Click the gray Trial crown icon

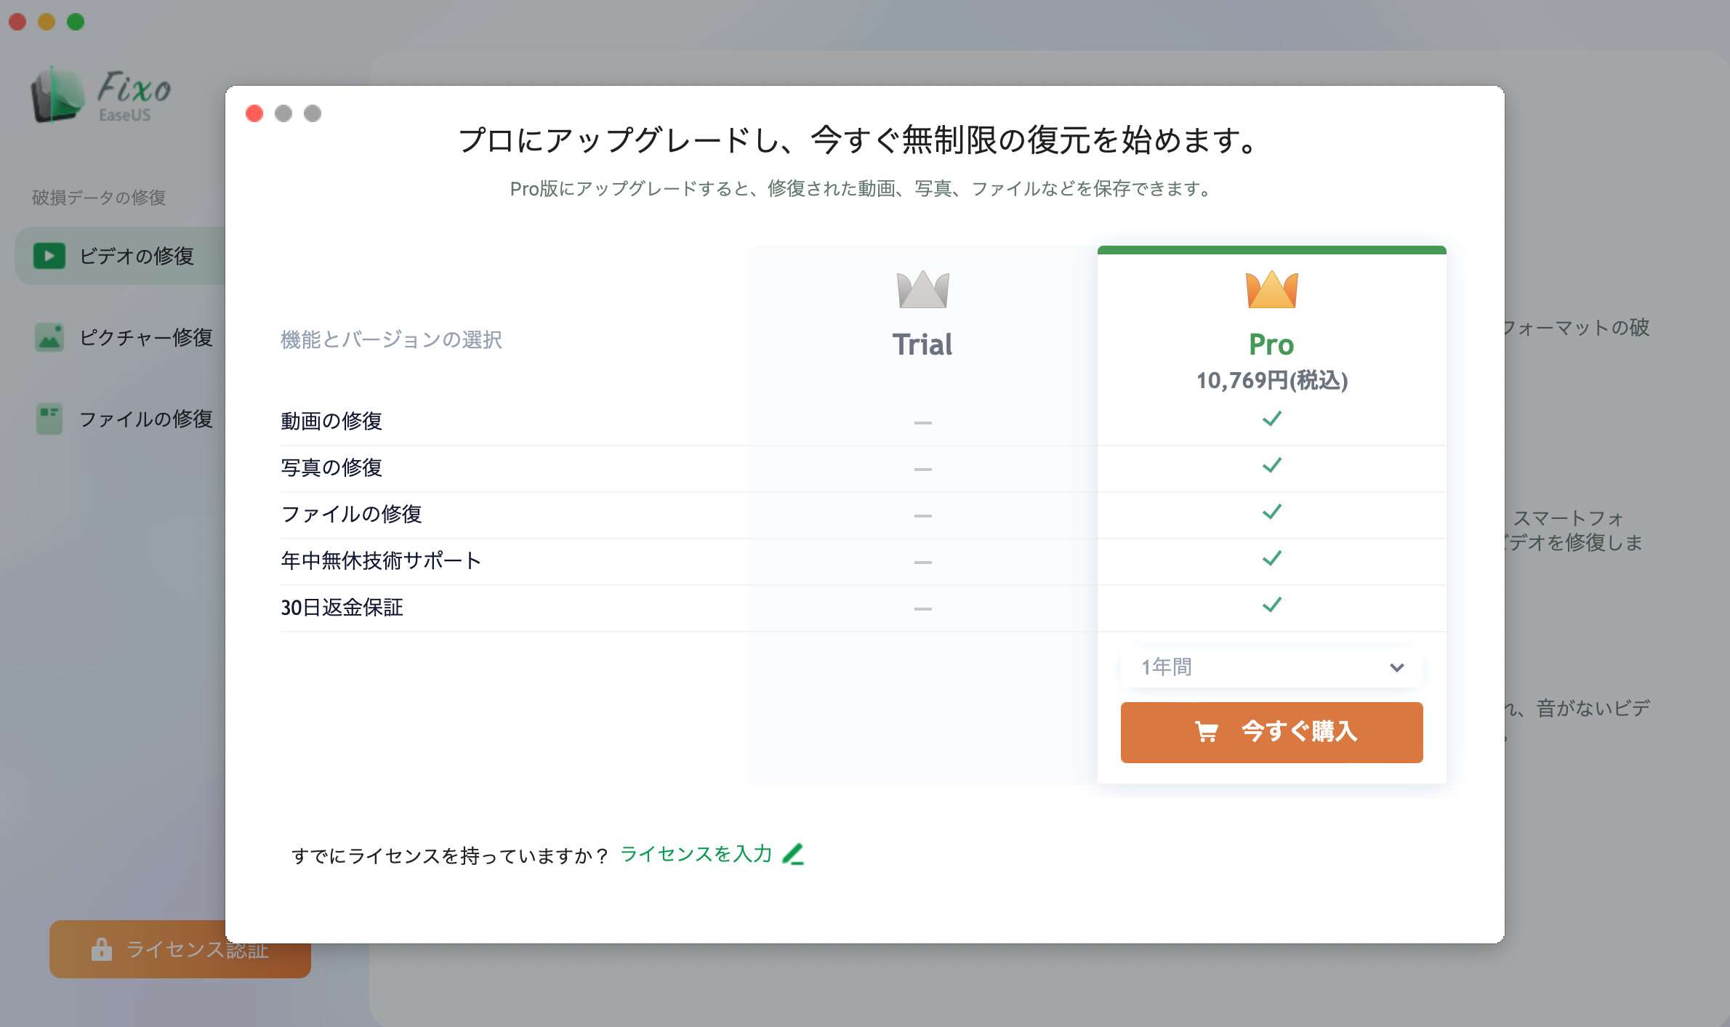(x=922, y=289)
